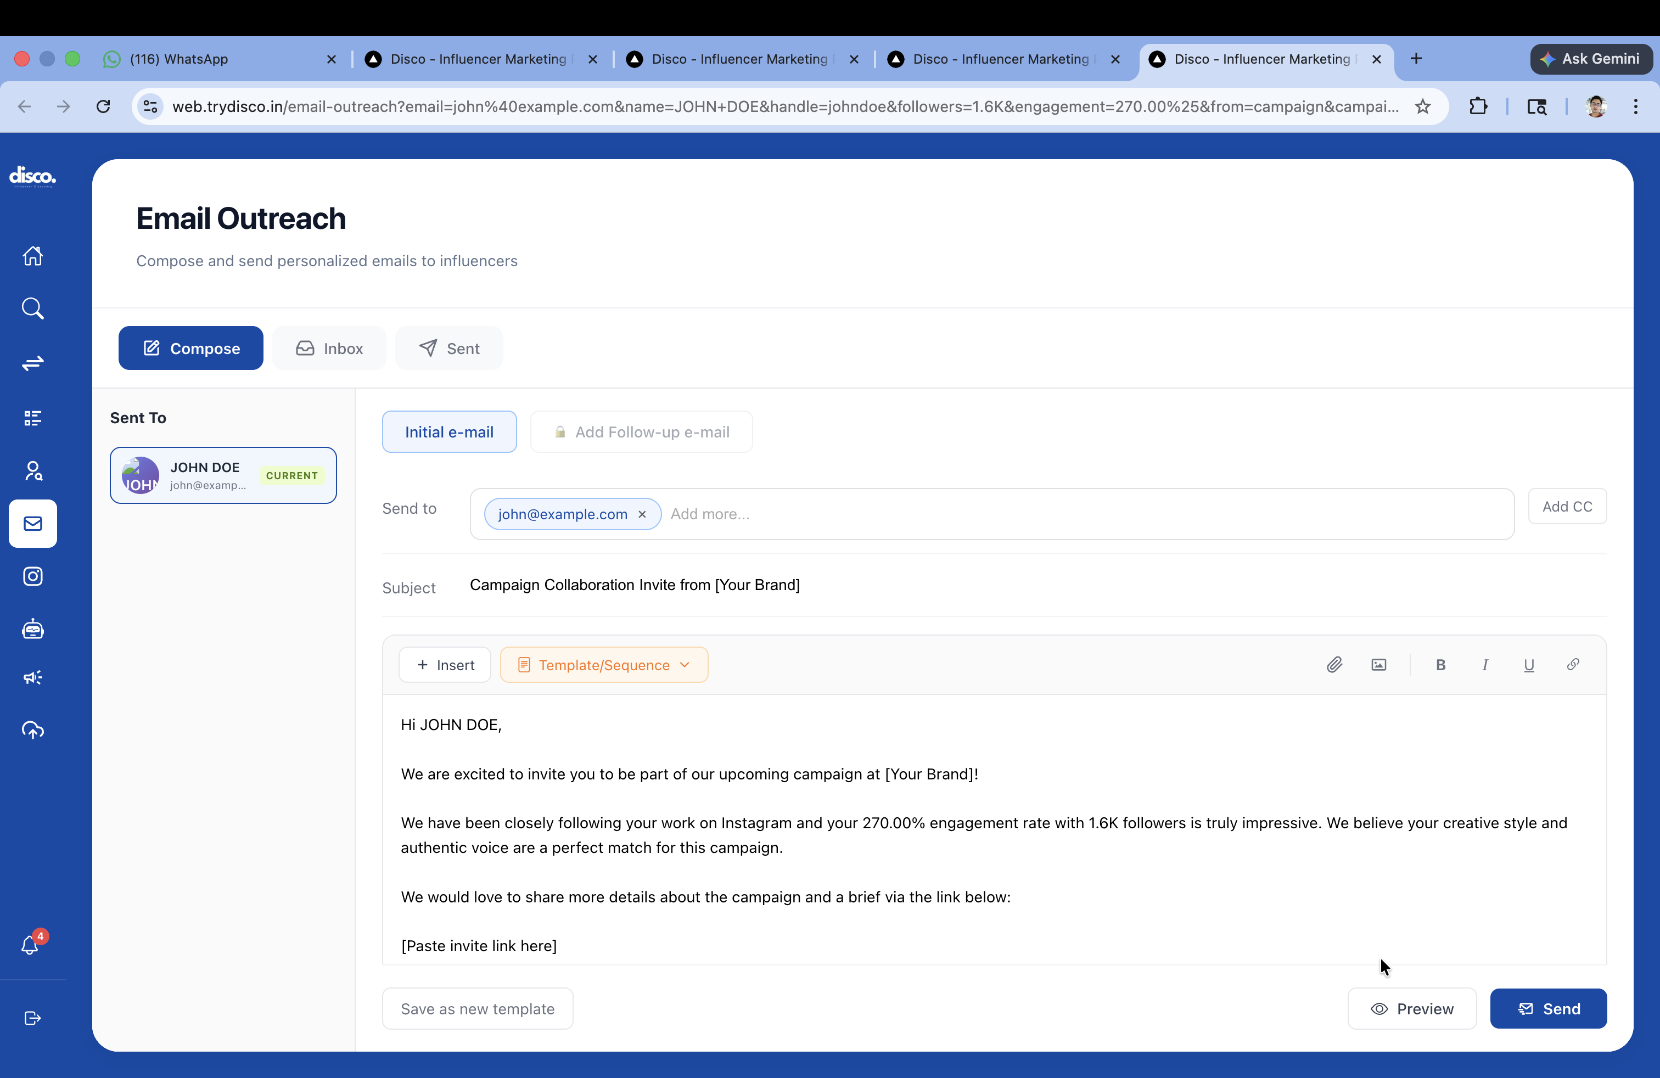This screenshot has height=1078, width=1660.
Task: Remove john@example.com recipient chip
Action: [x=642, y=514]
